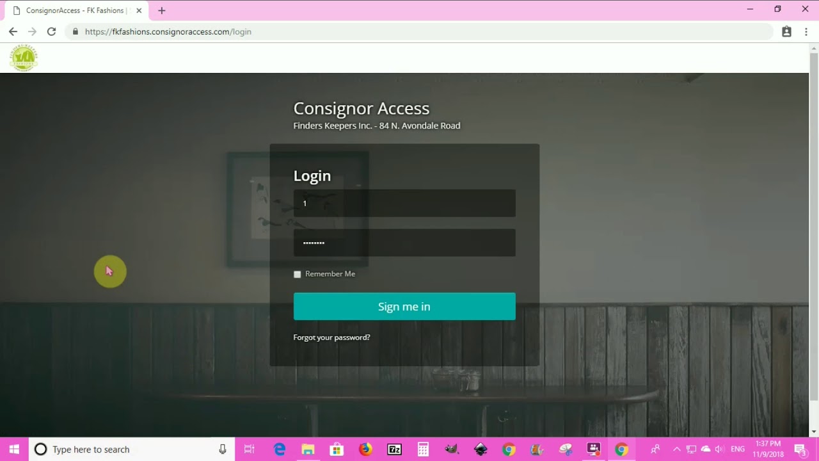Close the Chrome window
Image resolution: width=819 pixels, height=461 pixels.
coord(805,9)
